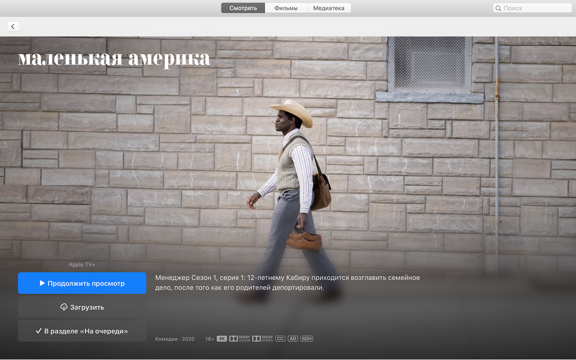Go back using the chevron button
This screenshot has width=576, height=360.
[13, 26]
